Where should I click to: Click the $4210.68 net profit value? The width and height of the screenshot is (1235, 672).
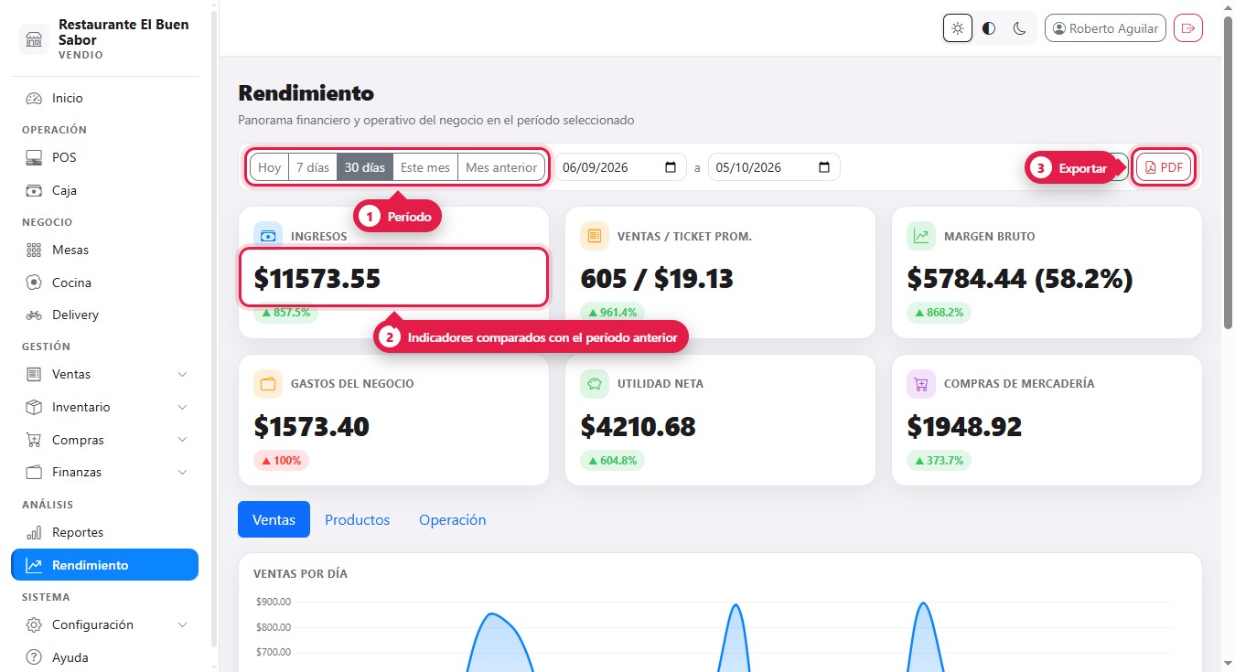click(639, 426)
